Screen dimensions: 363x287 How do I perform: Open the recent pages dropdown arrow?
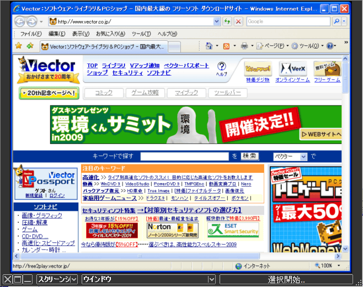(41, 22)
